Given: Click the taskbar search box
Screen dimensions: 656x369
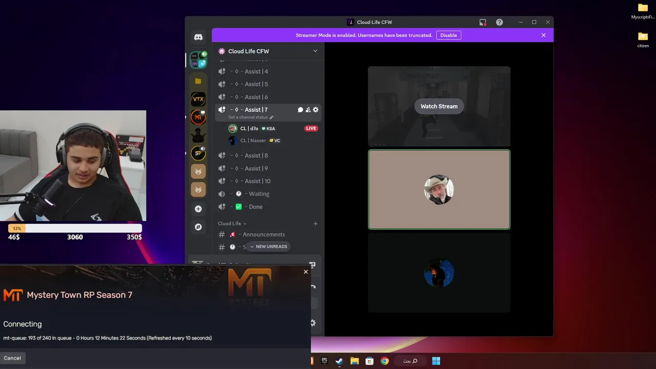Looking at the screenshot, I should (x=411, y=361).
